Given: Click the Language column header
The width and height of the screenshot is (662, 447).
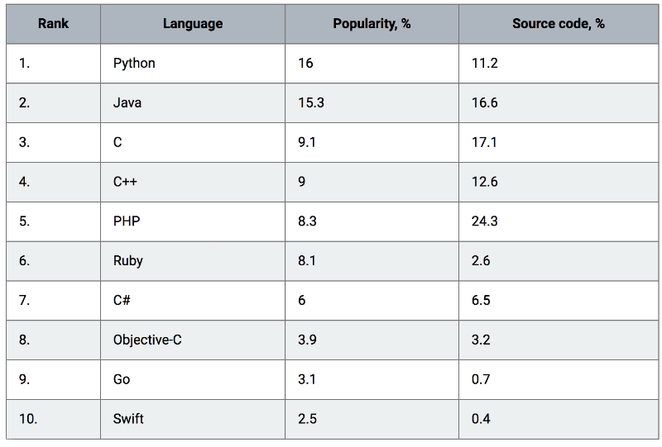Looking at the screenshot, I should coord(193,24).
